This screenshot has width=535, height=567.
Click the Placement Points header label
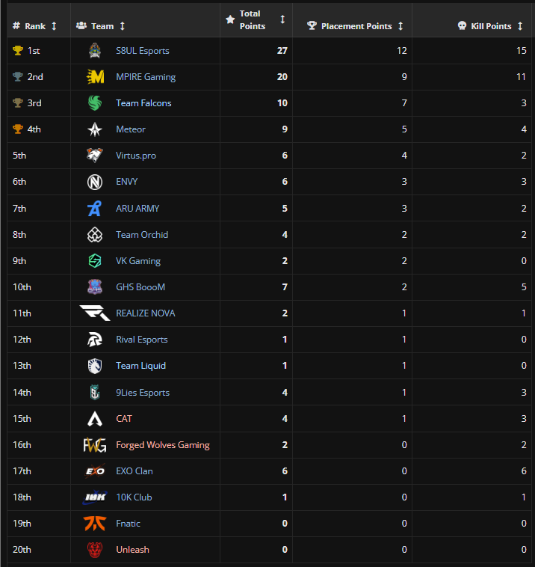point(356,26)
